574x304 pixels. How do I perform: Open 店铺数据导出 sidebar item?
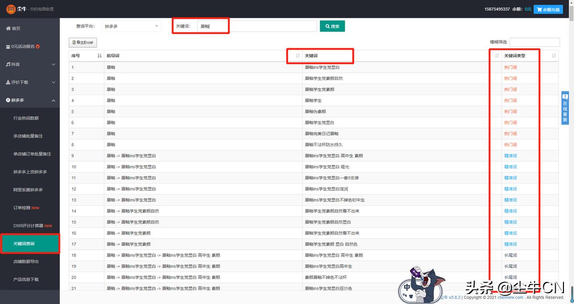(26, 261)
